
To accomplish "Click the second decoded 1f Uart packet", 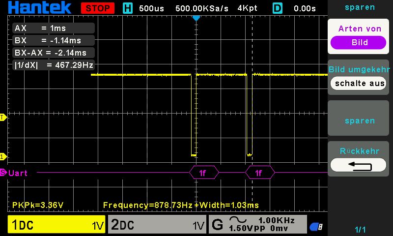I will click(260, 173).
